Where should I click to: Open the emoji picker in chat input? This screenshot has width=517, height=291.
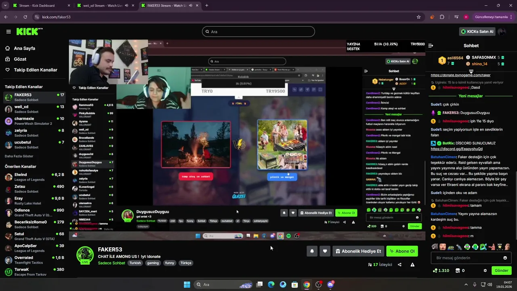point(505,258)
